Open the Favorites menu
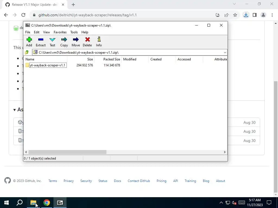The width and height of the screenshot is (278, 208). (x=60, y=32)
